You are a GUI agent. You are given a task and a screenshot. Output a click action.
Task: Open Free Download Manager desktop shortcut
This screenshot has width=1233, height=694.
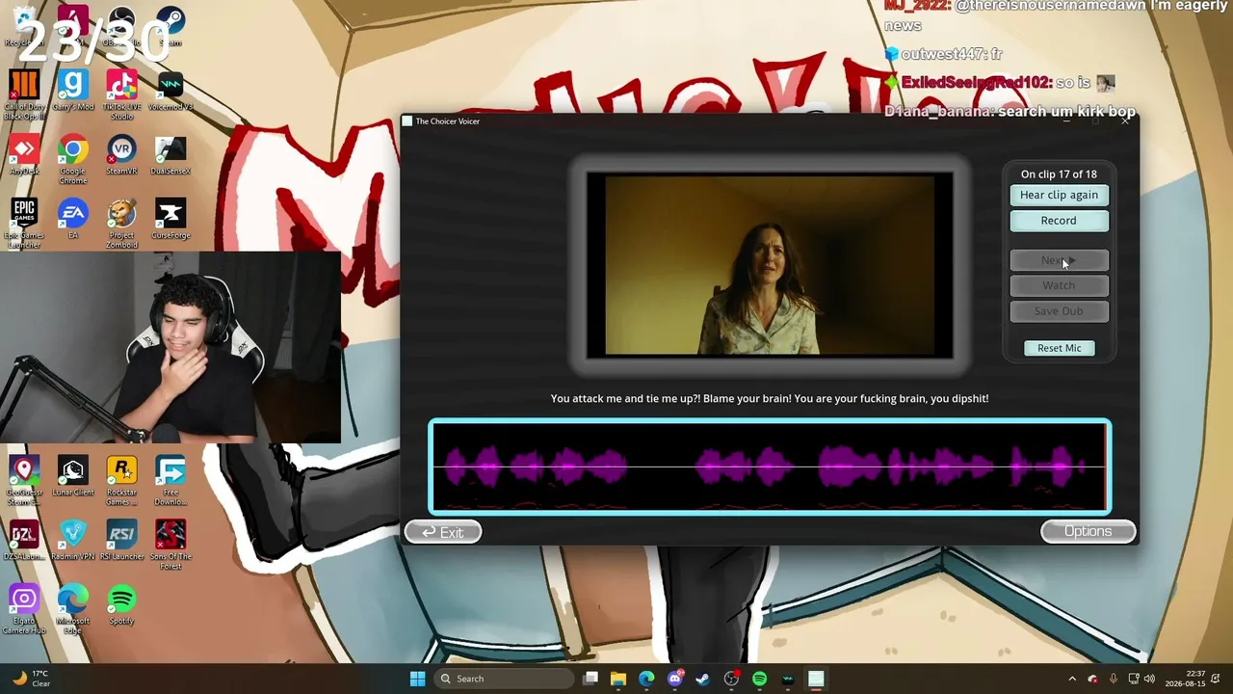point(171,481)
